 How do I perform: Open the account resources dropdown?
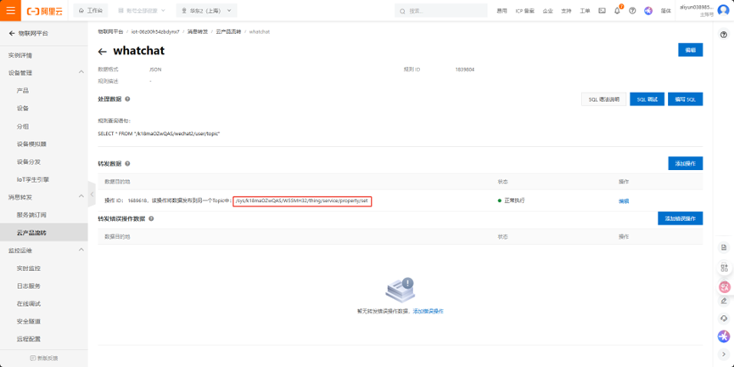(x=143, y=10)
